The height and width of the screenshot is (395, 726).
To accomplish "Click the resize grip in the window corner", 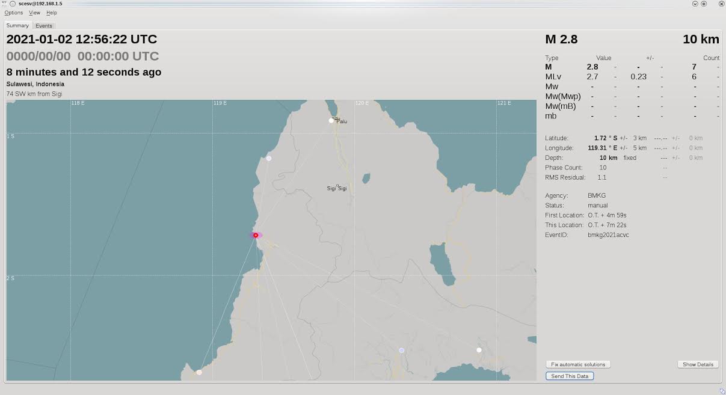I will click(x=722, y=391).
